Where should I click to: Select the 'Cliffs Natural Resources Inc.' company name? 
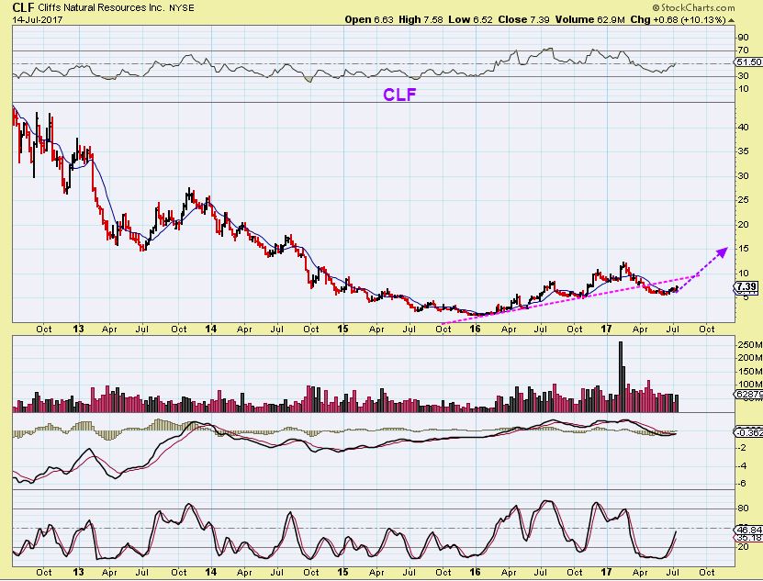click(101, 7)
